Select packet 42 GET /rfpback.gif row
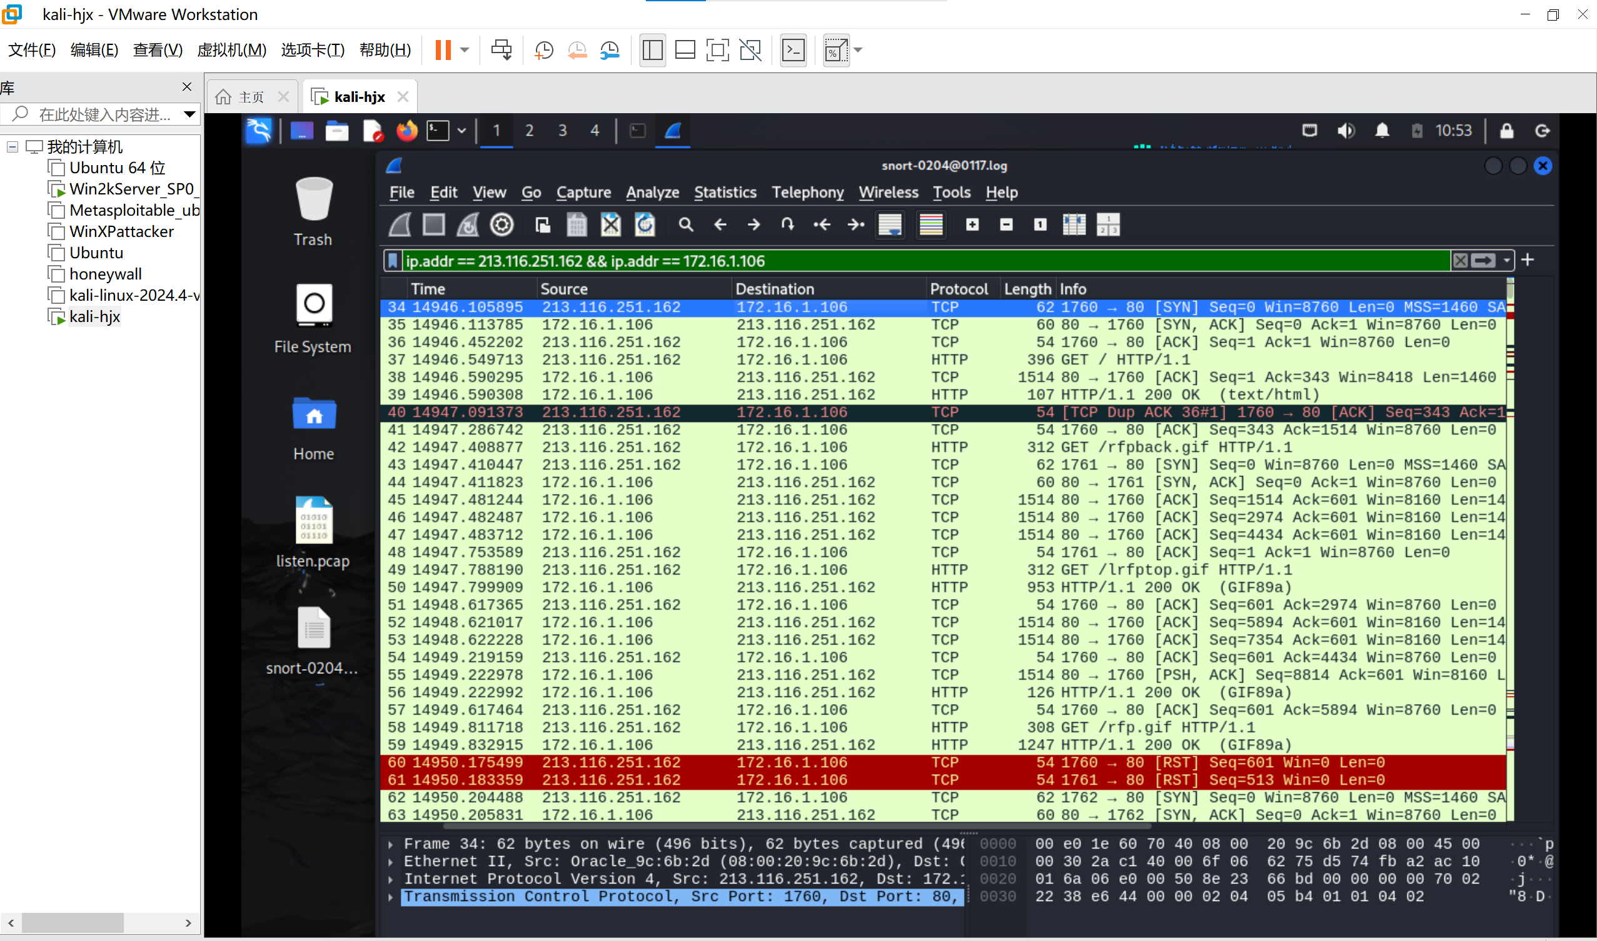1597x941 pixels. point(943,447)
